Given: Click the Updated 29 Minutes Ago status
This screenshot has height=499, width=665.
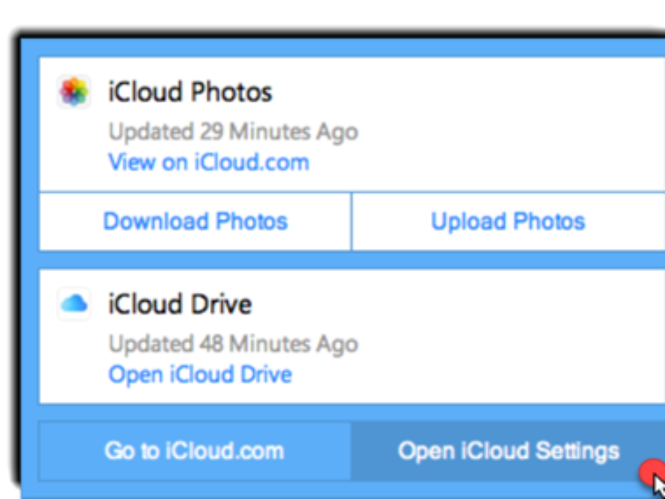Looking at the screenshot, I should pyautogui.click(x=233, y=132).
